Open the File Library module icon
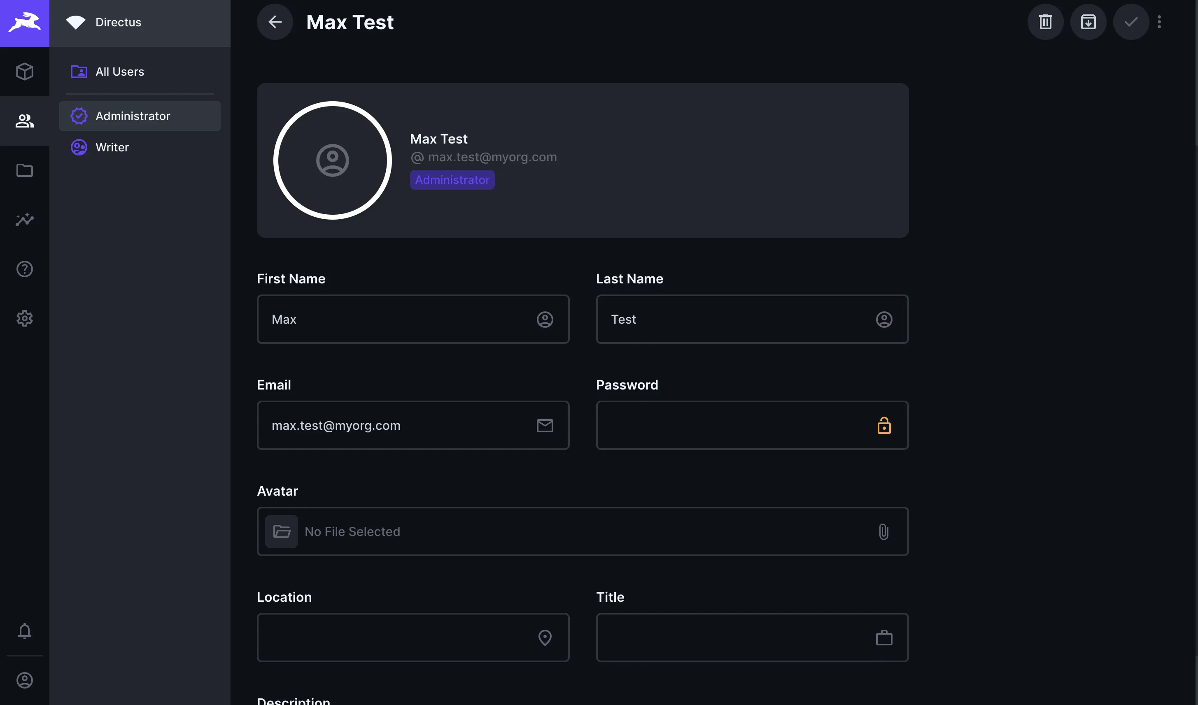Screen dimensions: 1198x705 pyautogui.click(x=25, y=170)
